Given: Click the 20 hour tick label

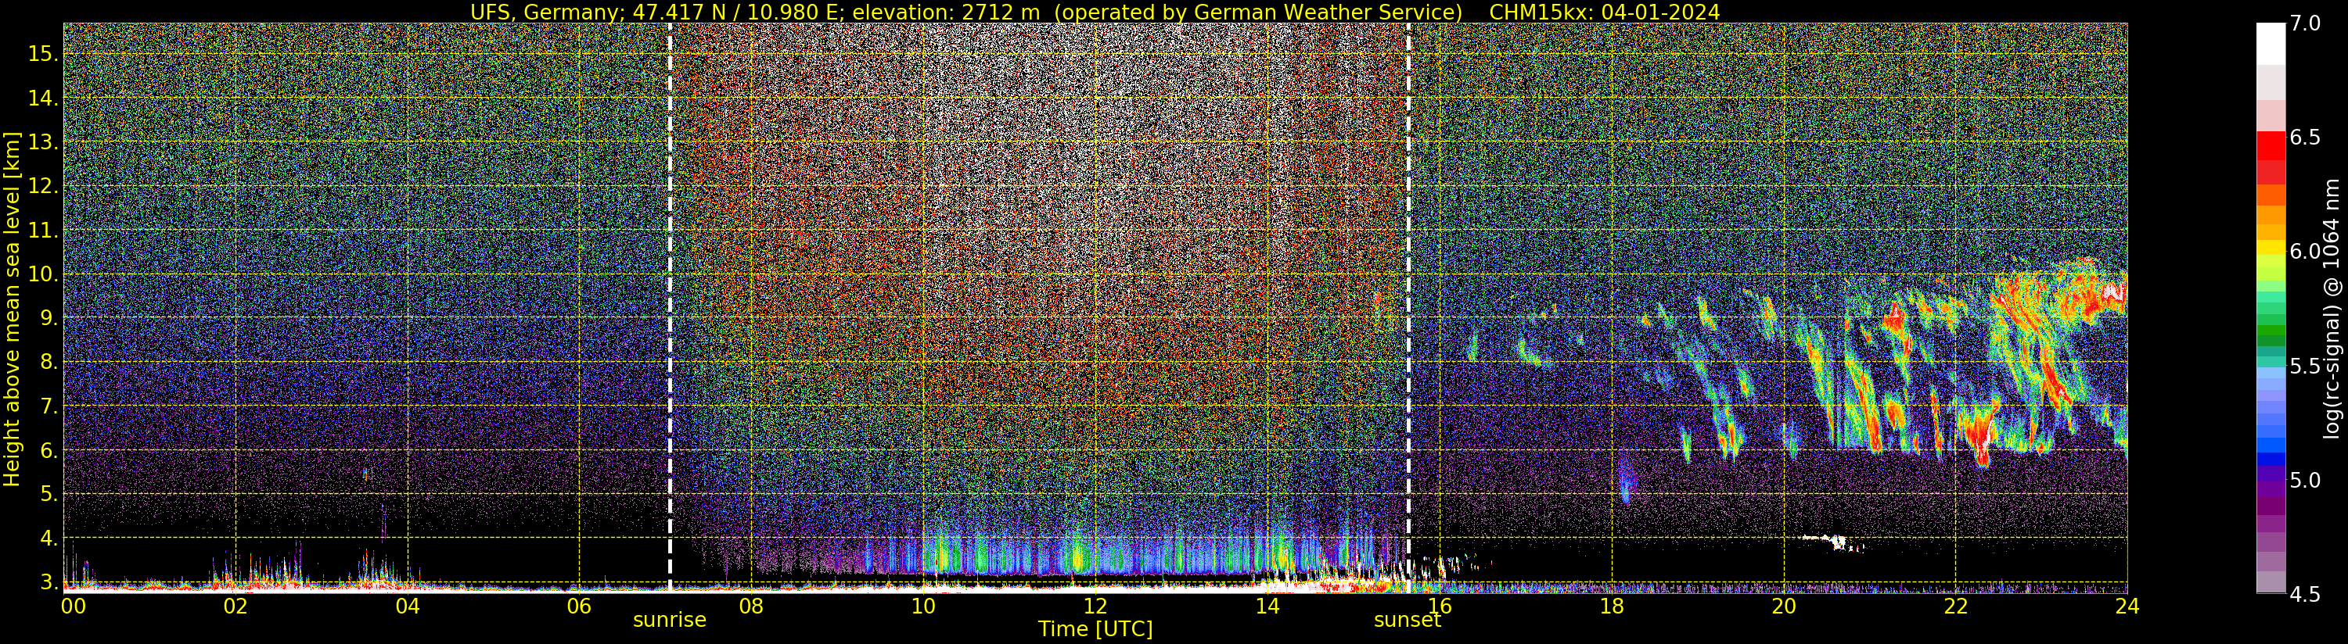Looking at the screenshot, I should [x=1784, y=606].
